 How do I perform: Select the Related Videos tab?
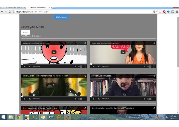[61, 17]
